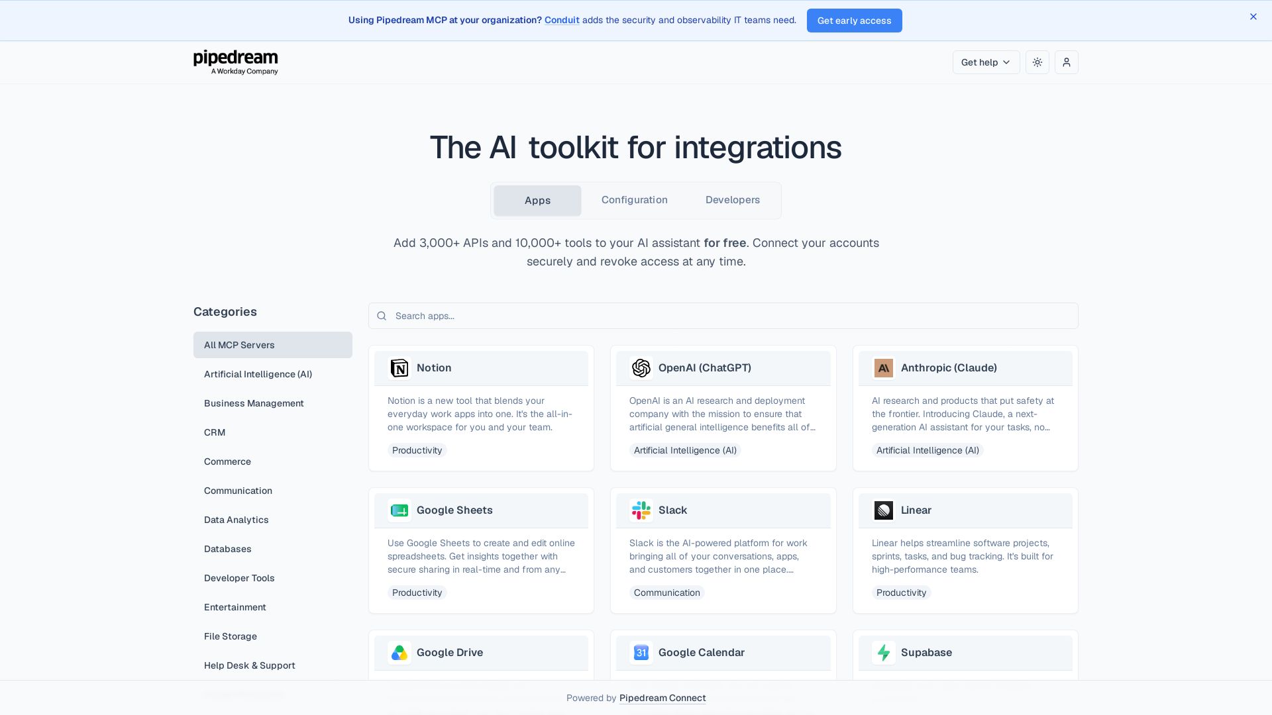
Task: Click Productivity tag on Google Sheets card
Action: point(417,593)
